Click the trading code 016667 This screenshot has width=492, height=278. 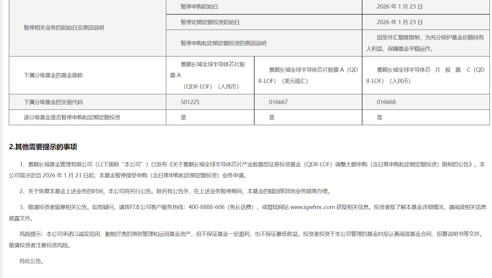(x=278, y=102)
